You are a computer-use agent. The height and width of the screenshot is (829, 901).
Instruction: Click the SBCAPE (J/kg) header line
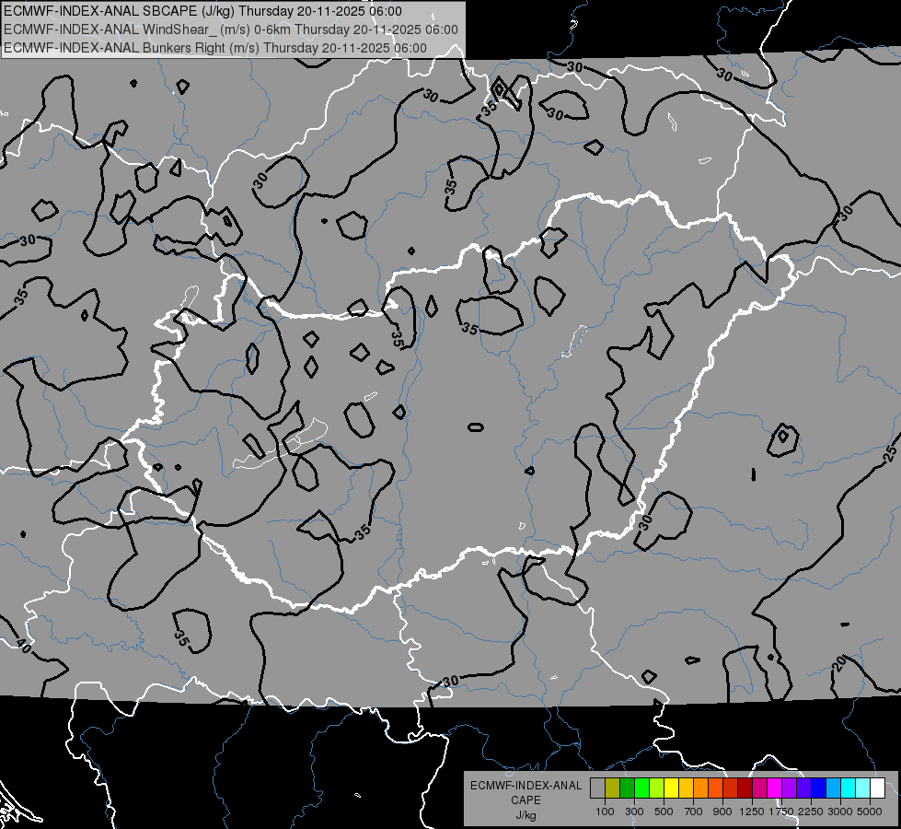click(x=202, y=11)
